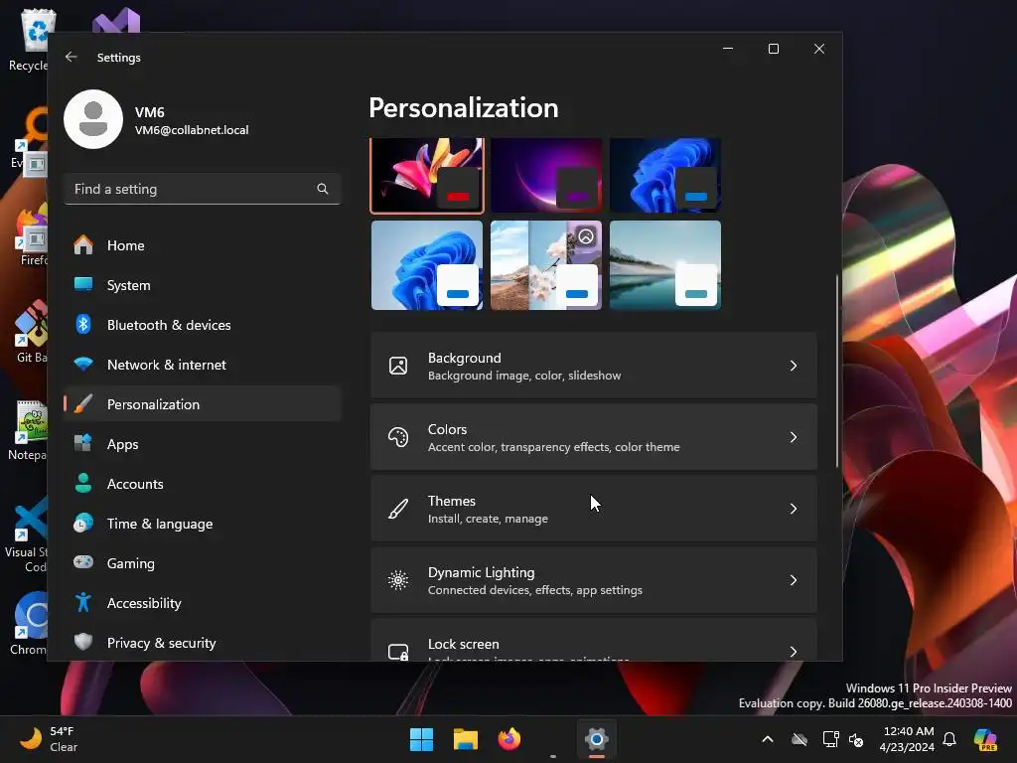The width and height of the screenshot is (1017, 763).
Task: Click the Gaming controller icon
Action: pos(83,562)
